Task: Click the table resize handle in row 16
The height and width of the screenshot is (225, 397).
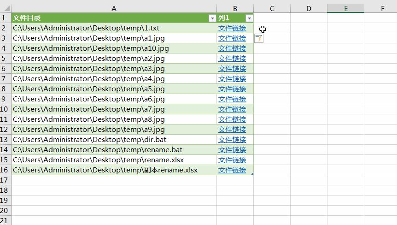Action: point(252,173)
